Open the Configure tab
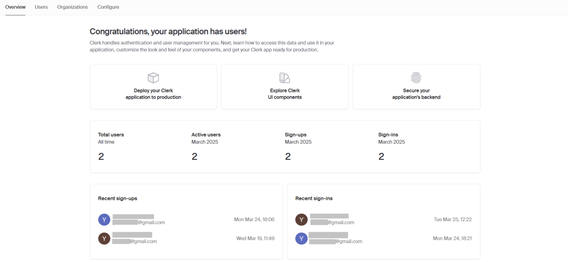The height and width of the screenshot is (262, 568). (x=108, y=7)
